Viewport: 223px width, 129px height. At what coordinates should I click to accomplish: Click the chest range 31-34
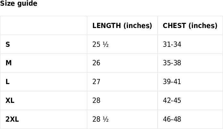tap(172, 44)
